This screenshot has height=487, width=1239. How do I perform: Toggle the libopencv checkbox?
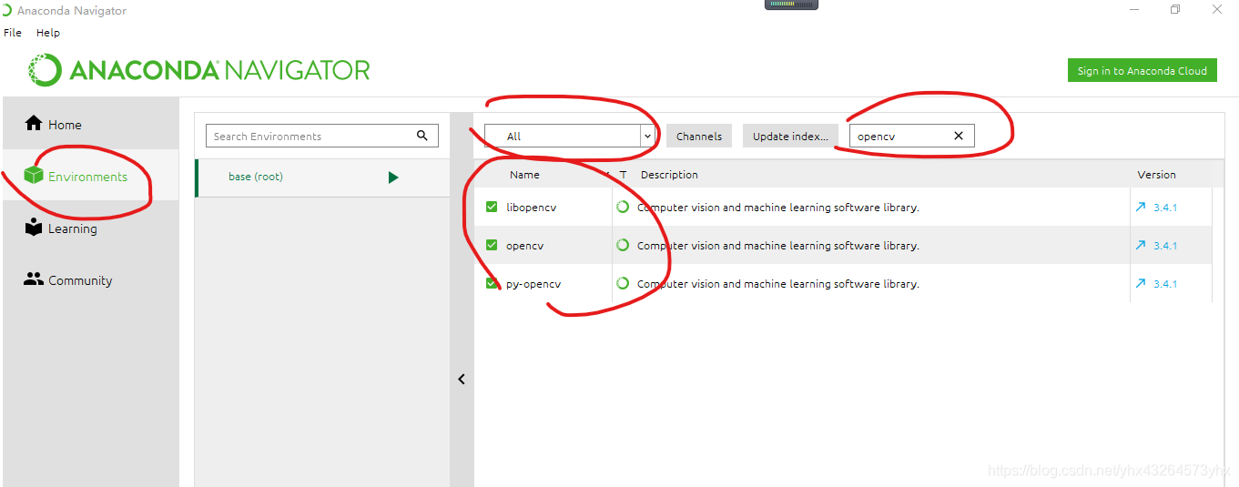tap(492, 208)
